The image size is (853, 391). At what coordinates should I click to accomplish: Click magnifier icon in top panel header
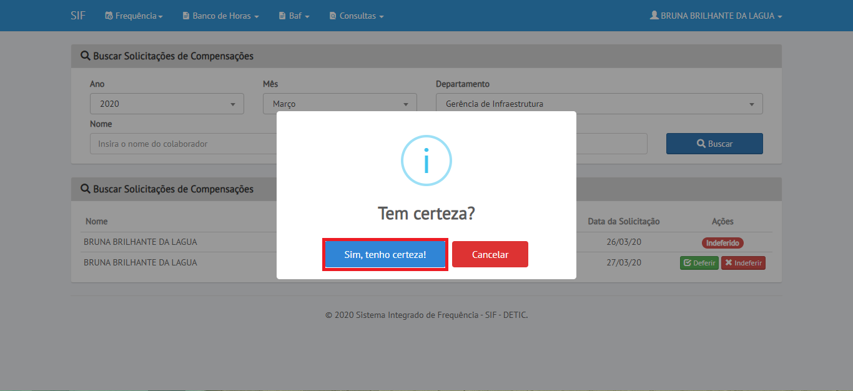[86, 56]
